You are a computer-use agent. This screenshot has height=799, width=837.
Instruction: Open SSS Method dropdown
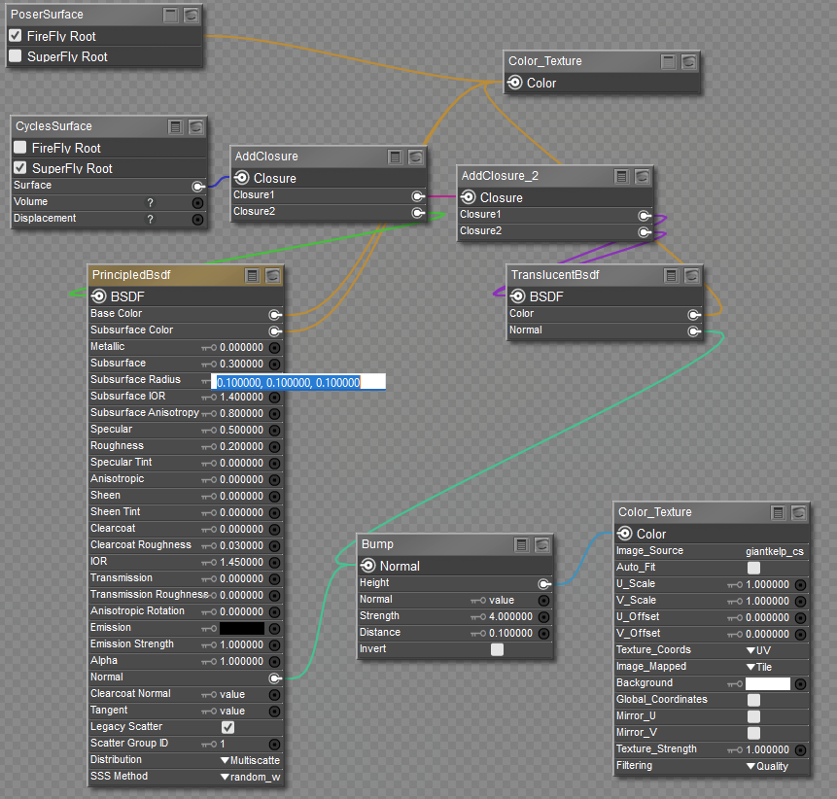(x=251, y=777)
